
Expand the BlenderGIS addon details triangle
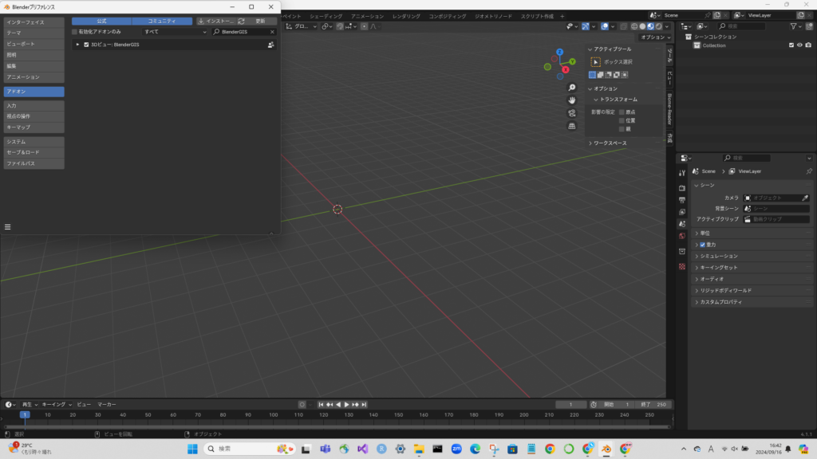pyautogui.click(x=77, y=45)
